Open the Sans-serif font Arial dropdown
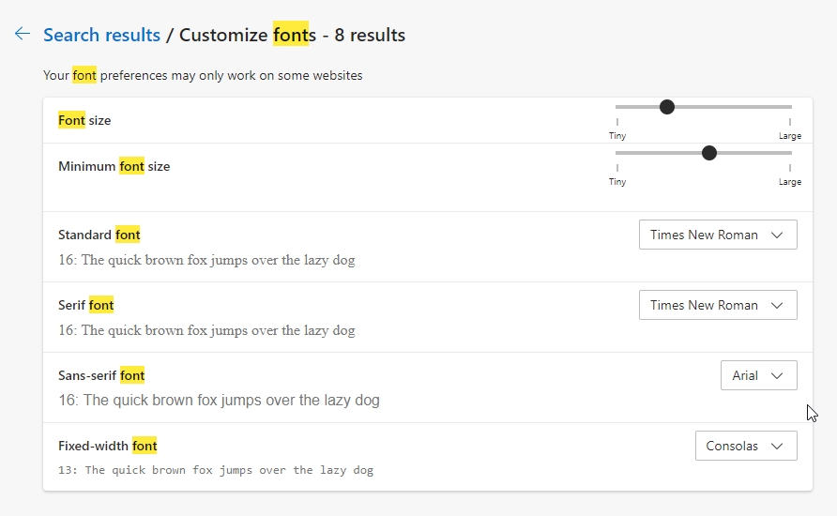The height and width of the screenshot is (516, 837). [x=758, y=376]
